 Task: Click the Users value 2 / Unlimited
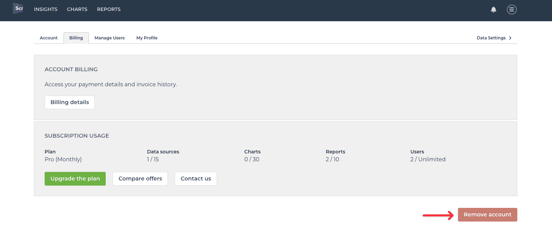coord(428,159)
